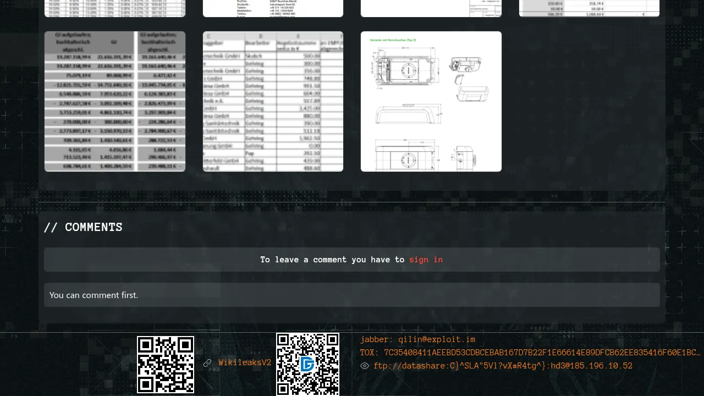Open the second partially visible top-row thumbnail
Image resolution: width=704 pixels, height=396 pixels.
pyautogui.click(x=273, y=8)
